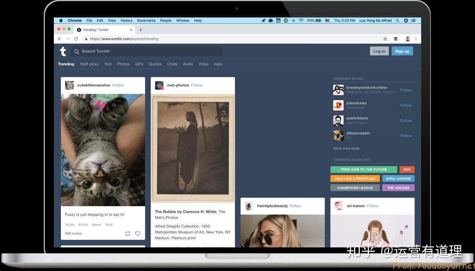Image resolution: width=475 pixels, height=271 pixels.
Task: Switch to the Asks tab
Action: coord(218,64)
